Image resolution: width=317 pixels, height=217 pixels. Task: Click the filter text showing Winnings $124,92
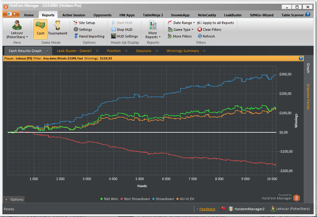(98, 59)
